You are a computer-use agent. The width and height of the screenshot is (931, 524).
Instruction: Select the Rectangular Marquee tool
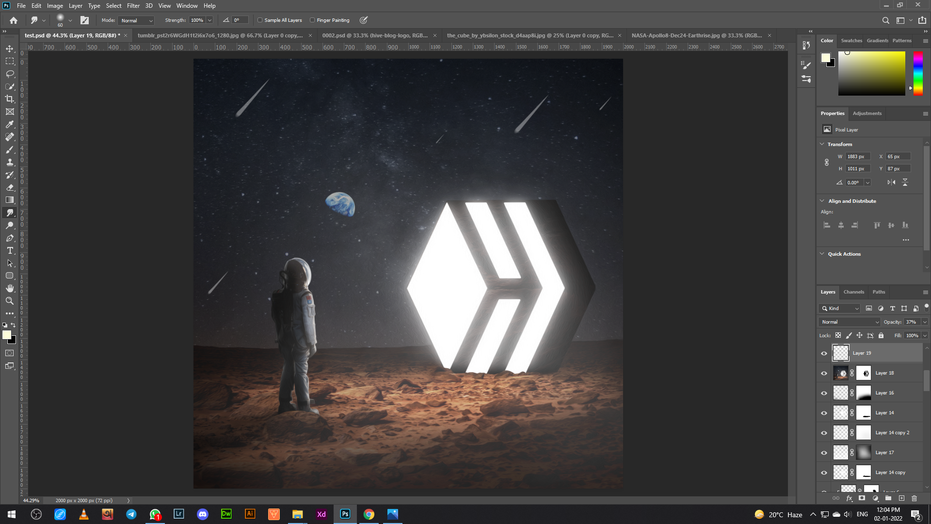coord(10,61)
